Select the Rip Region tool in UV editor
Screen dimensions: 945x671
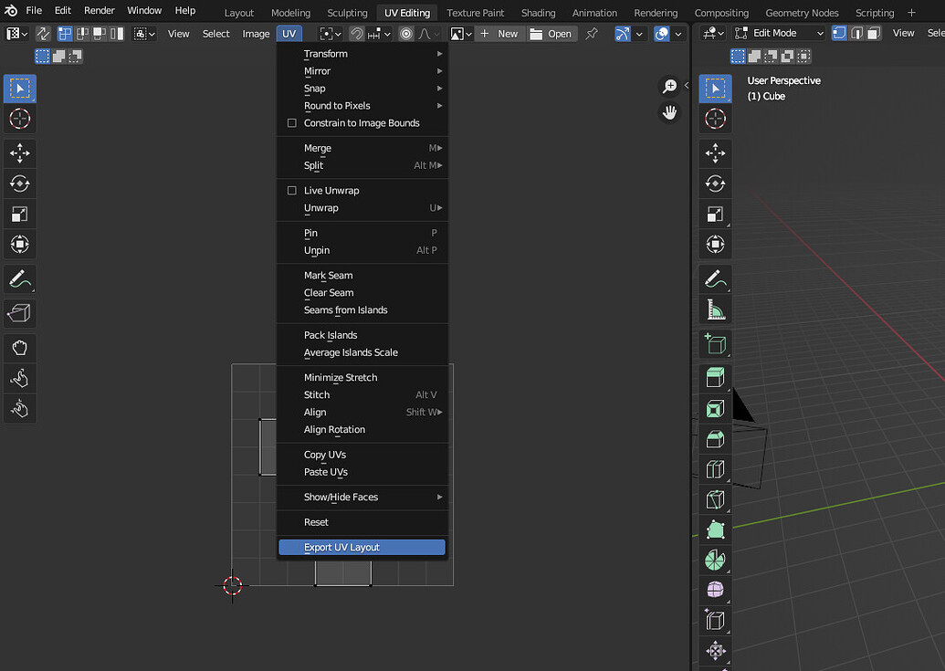pos(20,313)
